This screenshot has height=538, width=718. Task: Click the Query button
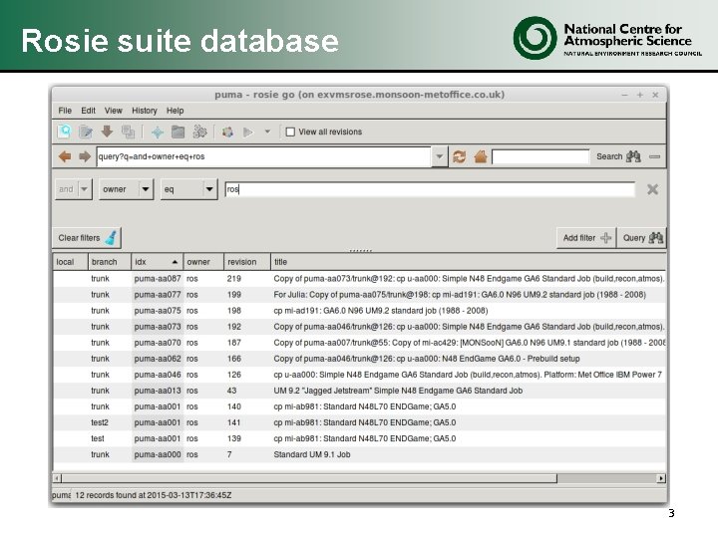642,238
